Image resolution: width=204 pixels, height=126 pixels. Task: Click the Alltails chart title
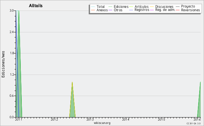(x=36, y=6)
